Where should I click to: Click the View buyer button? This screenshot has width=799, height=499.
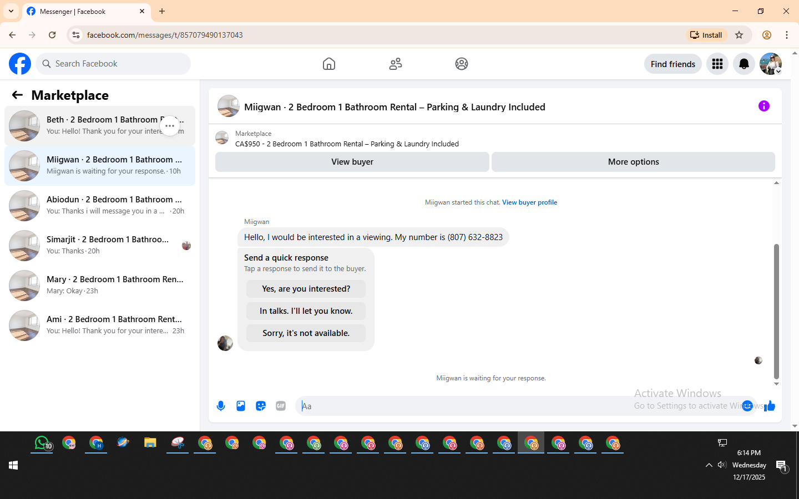352,162
